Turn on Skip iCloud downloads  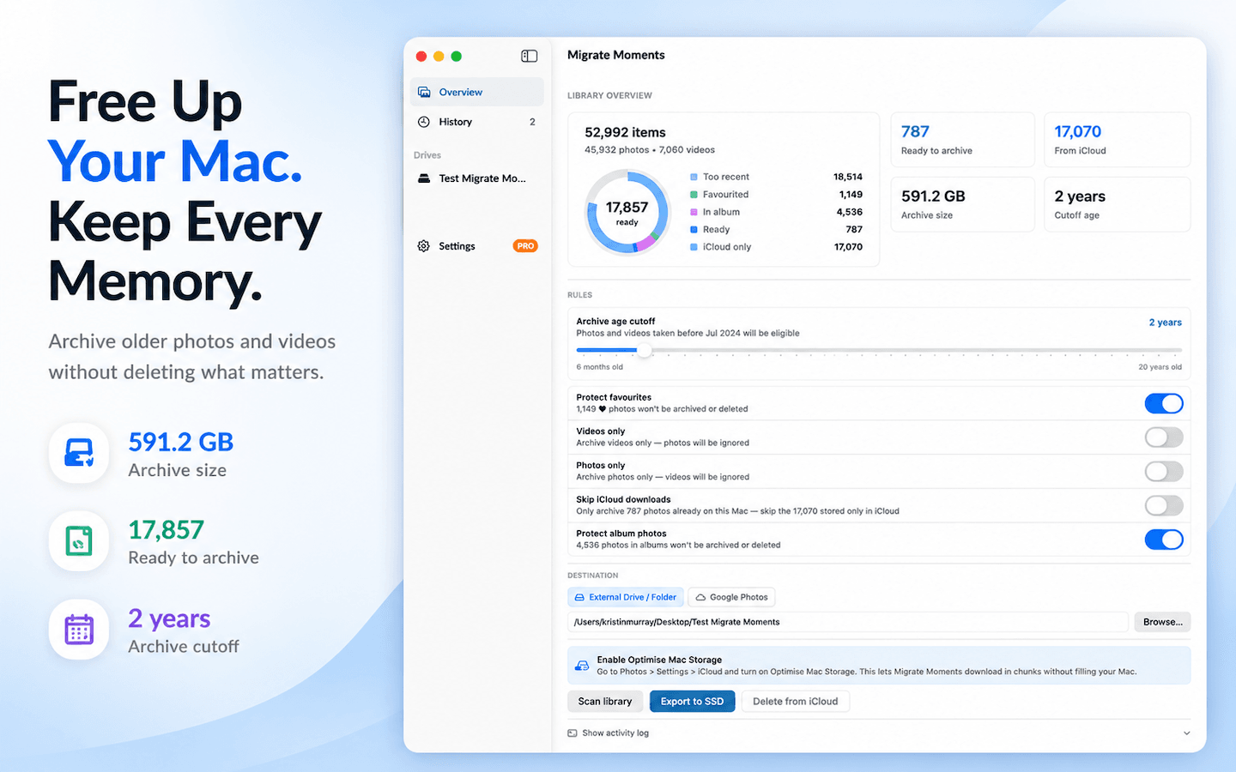point(1164,505)
